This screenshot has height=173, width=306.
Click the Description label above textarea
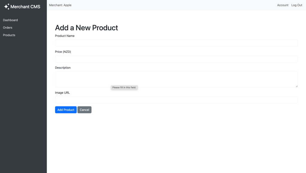point(63,68)
